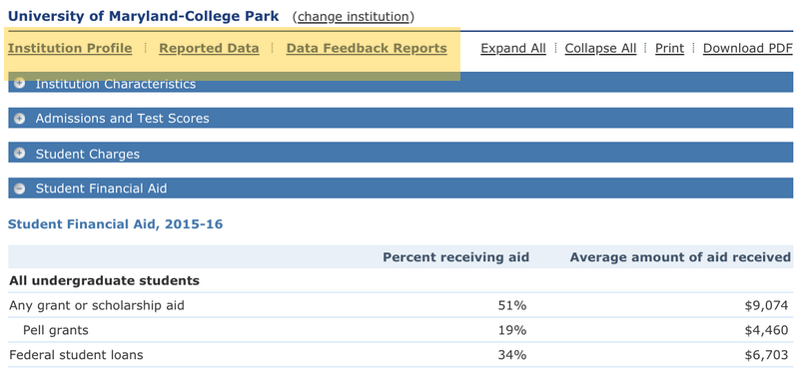This screenshot has width=799, height=369.
Task: Open the Reported Data tab
Action: [209, 48]
